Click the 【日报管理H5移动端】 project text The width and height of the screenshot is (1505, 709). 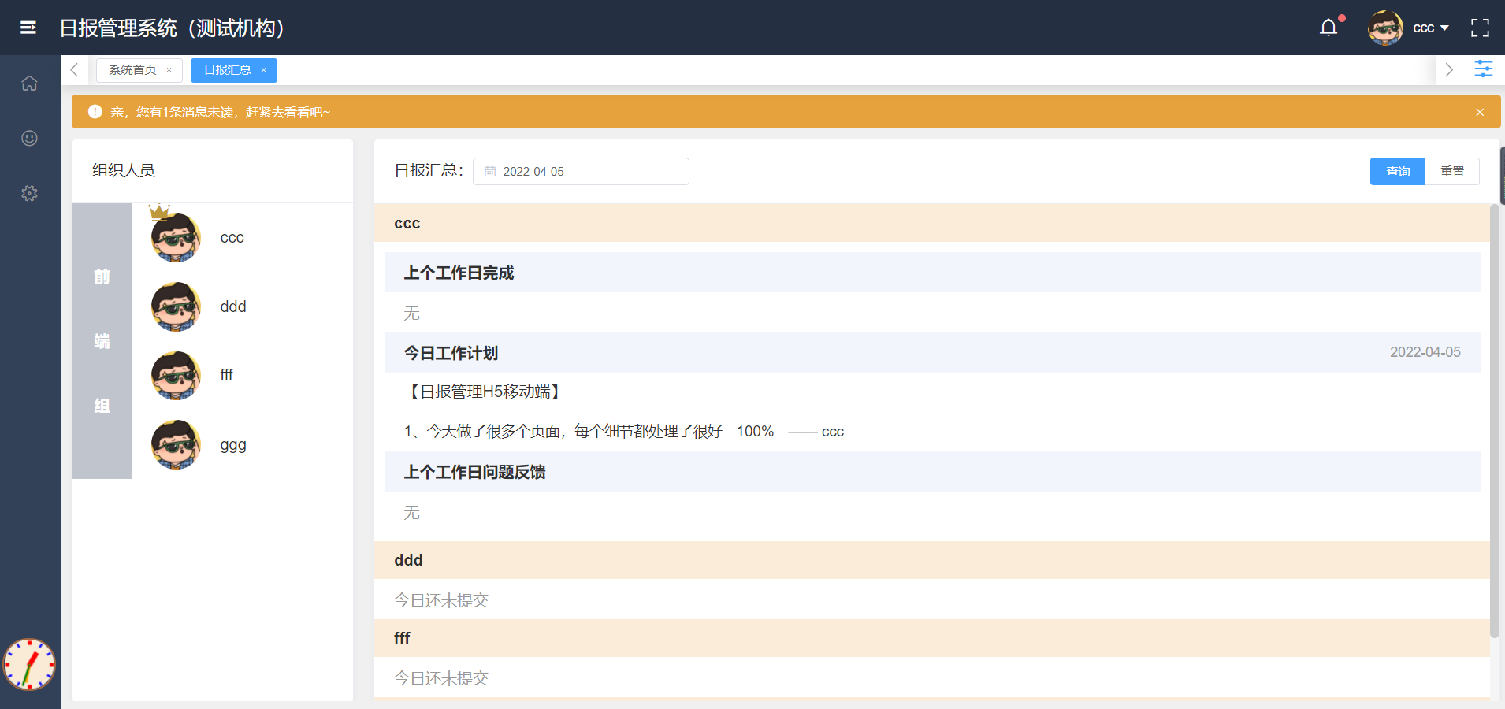click(485, 392)
